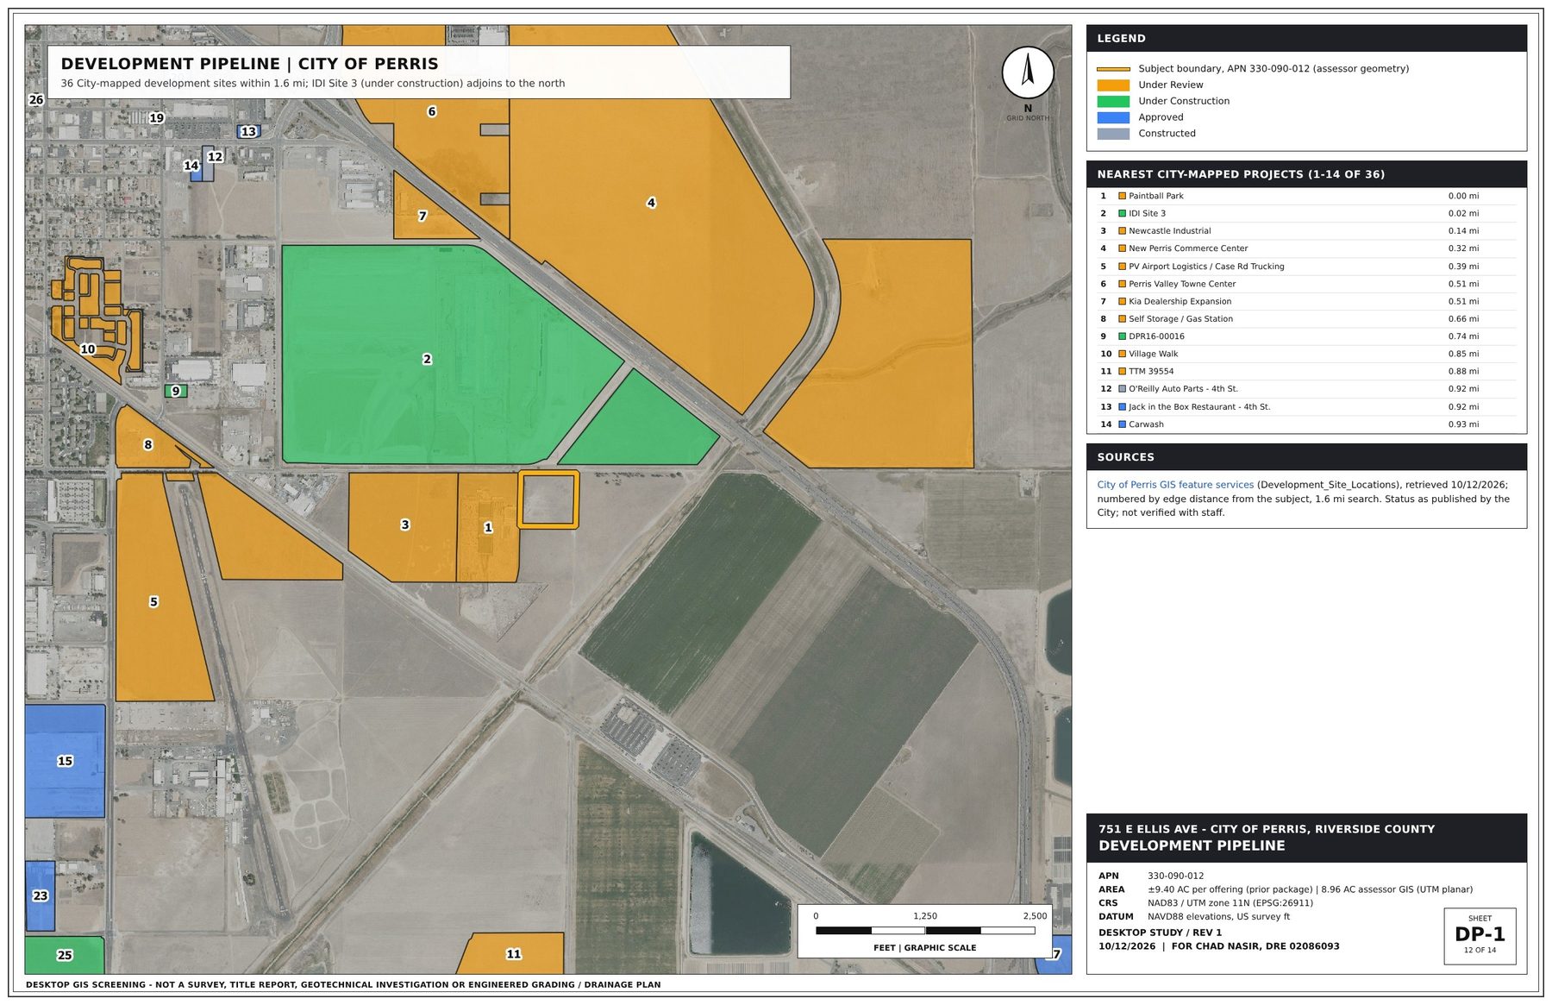Select the Kia Dealership Expansion row
The image size is (1552, 1005).
(1306, 301)
